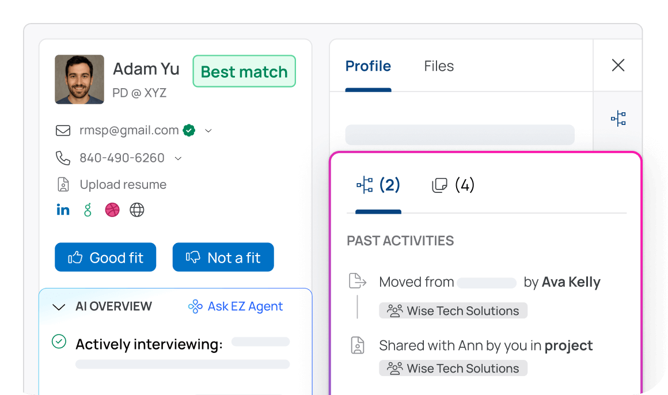Mark candidate as Good fit
The image size is (668, 395).
point(105,257)
